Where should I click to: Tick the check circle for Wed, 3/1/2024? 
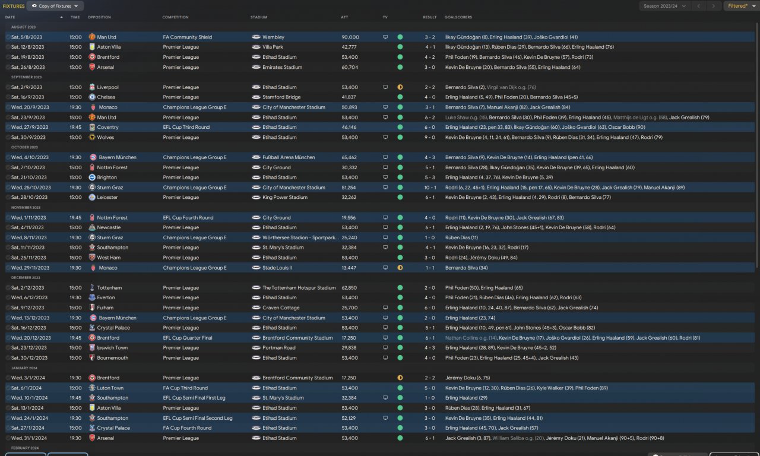(8, 378)
